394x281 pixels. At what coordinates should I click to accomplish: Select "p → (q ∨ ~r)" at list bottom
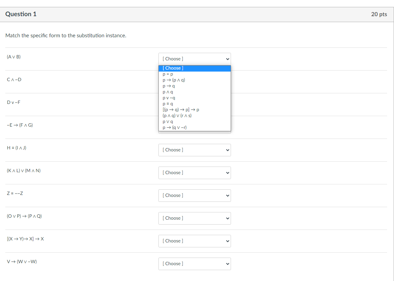[174, 127]
